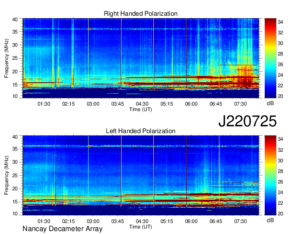Click 05:15 time tick under Left Handed plot
This screenshot has width=288, height=234.
(167, 221)
